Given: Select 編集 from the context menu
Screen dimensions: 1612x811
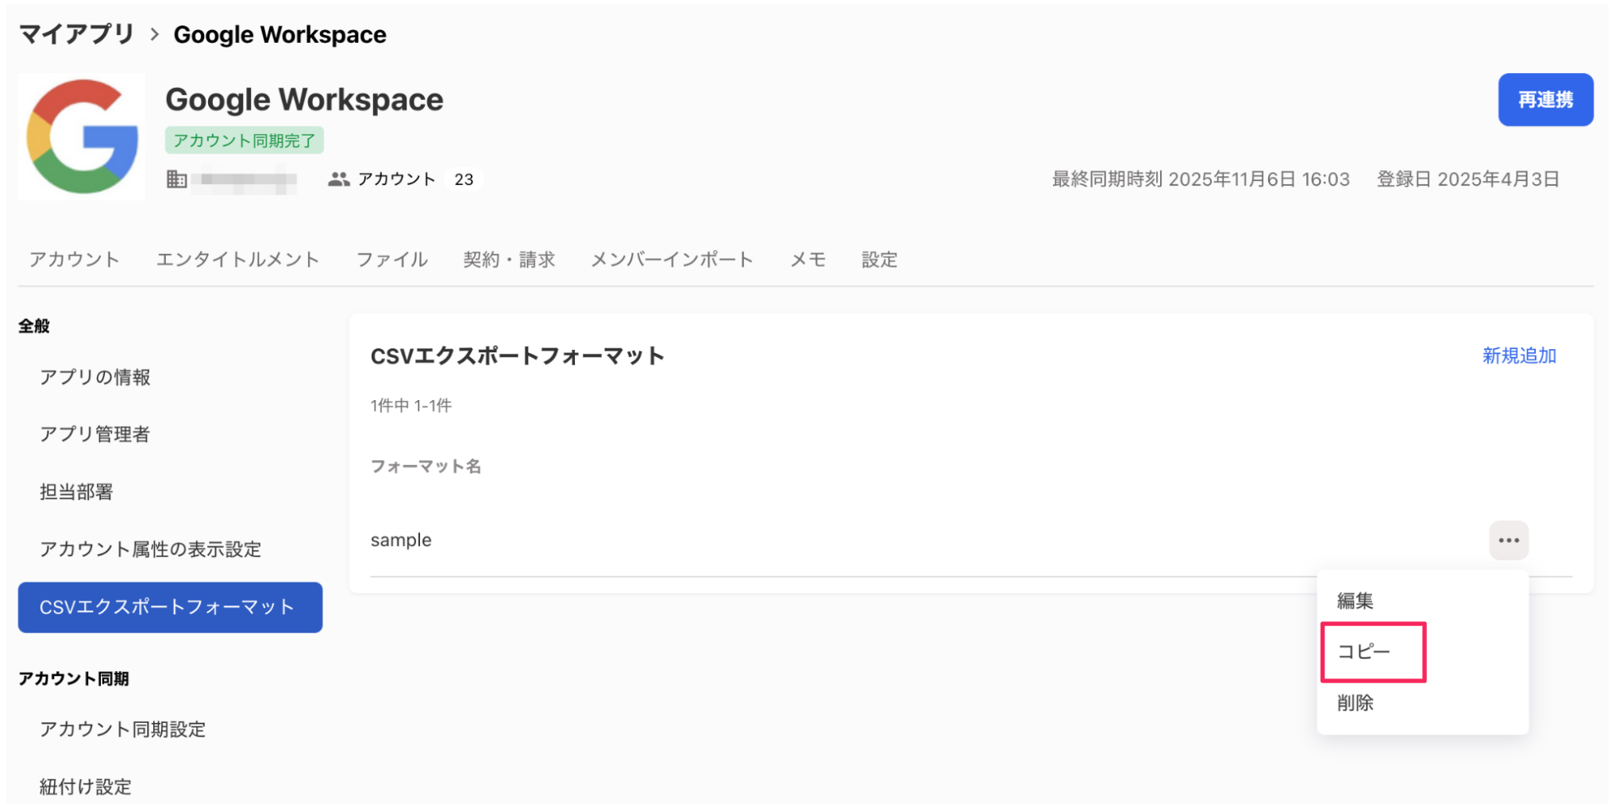Looking at the screenshot, I should [1354, 601].
